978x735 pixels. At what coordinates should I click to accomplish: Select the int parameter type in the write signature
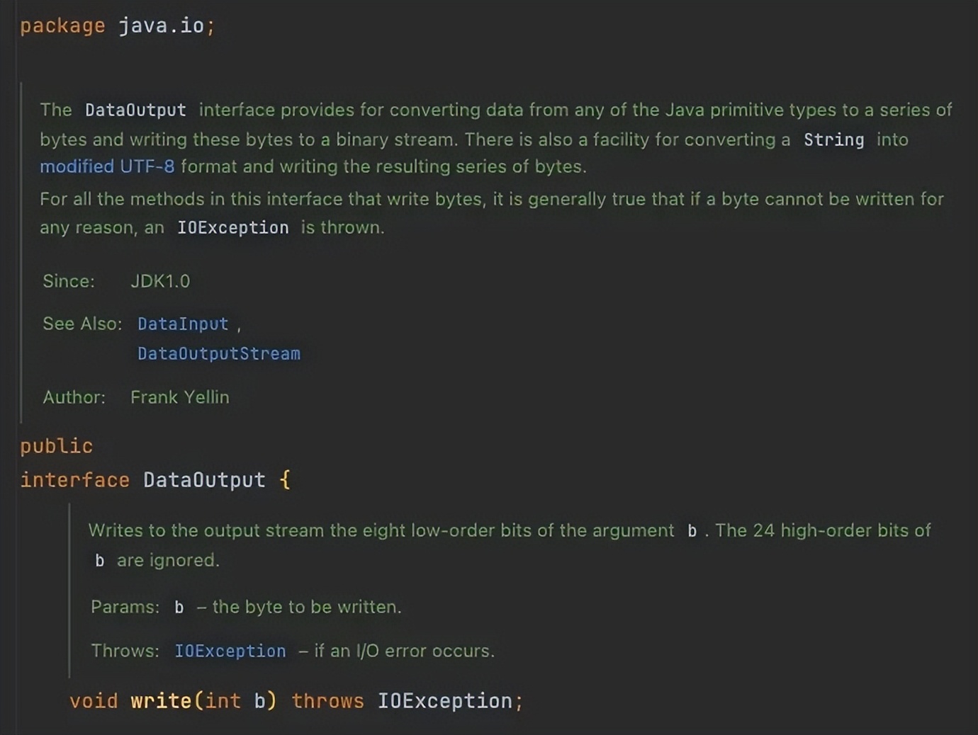(222, 700)
